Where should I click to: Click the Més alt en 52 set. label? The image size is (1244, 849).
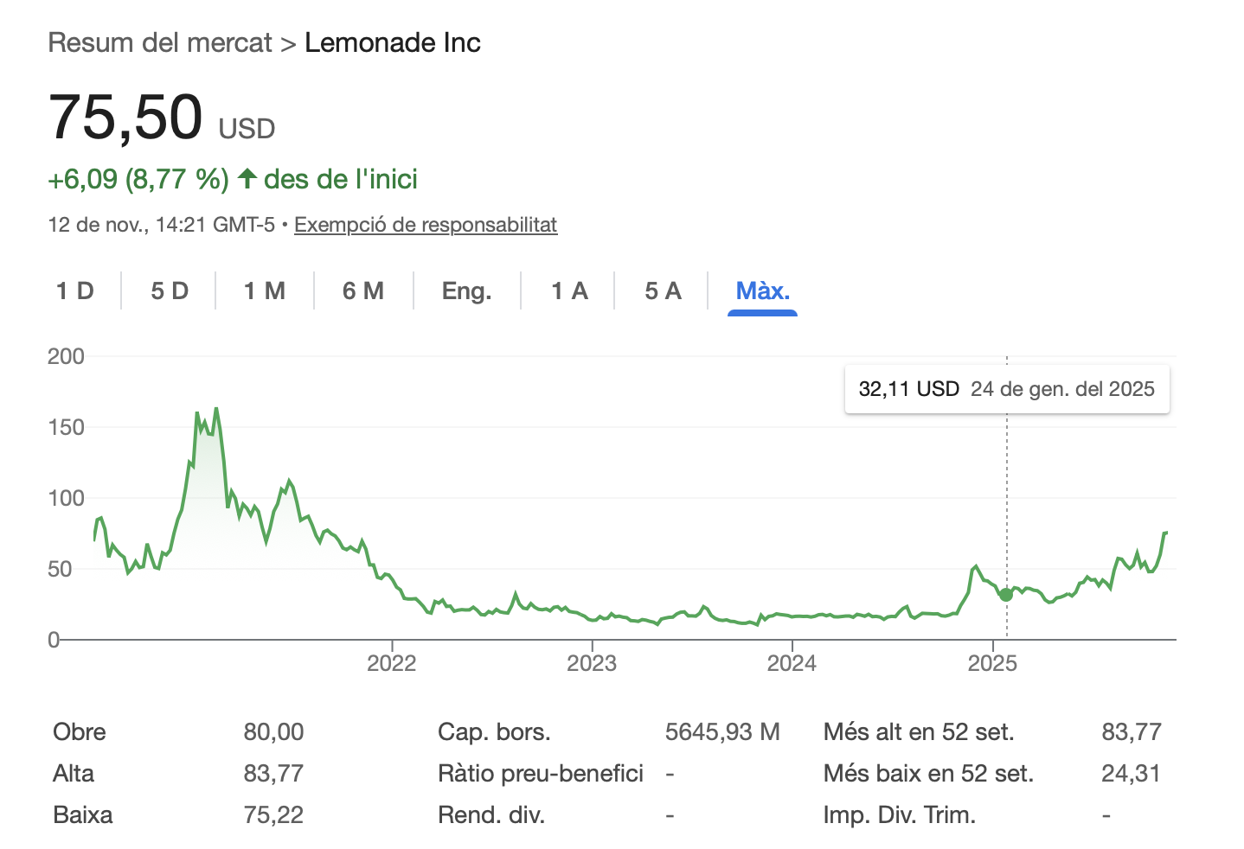[919, 732]
